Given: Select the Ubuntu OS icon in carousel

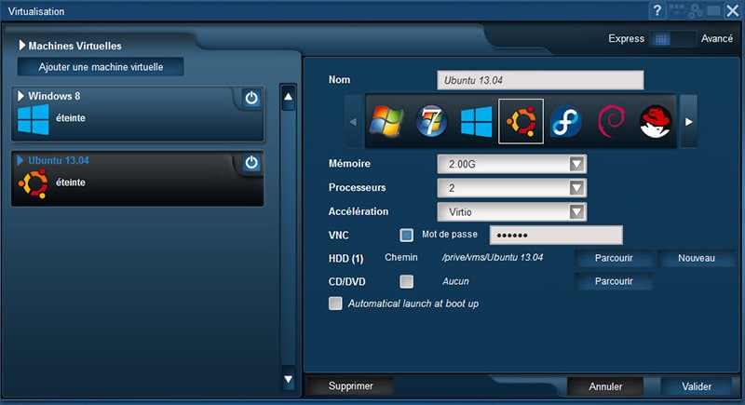Looking at the screenshot, I should point(521,121).
